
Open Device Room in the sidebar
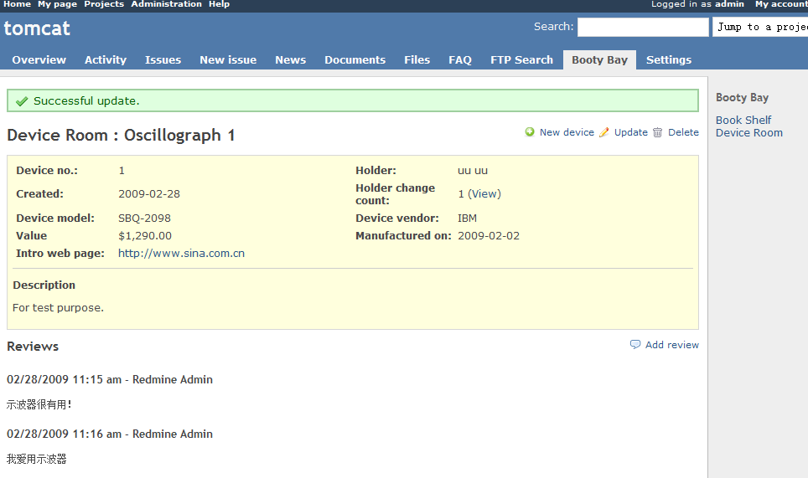748,132
